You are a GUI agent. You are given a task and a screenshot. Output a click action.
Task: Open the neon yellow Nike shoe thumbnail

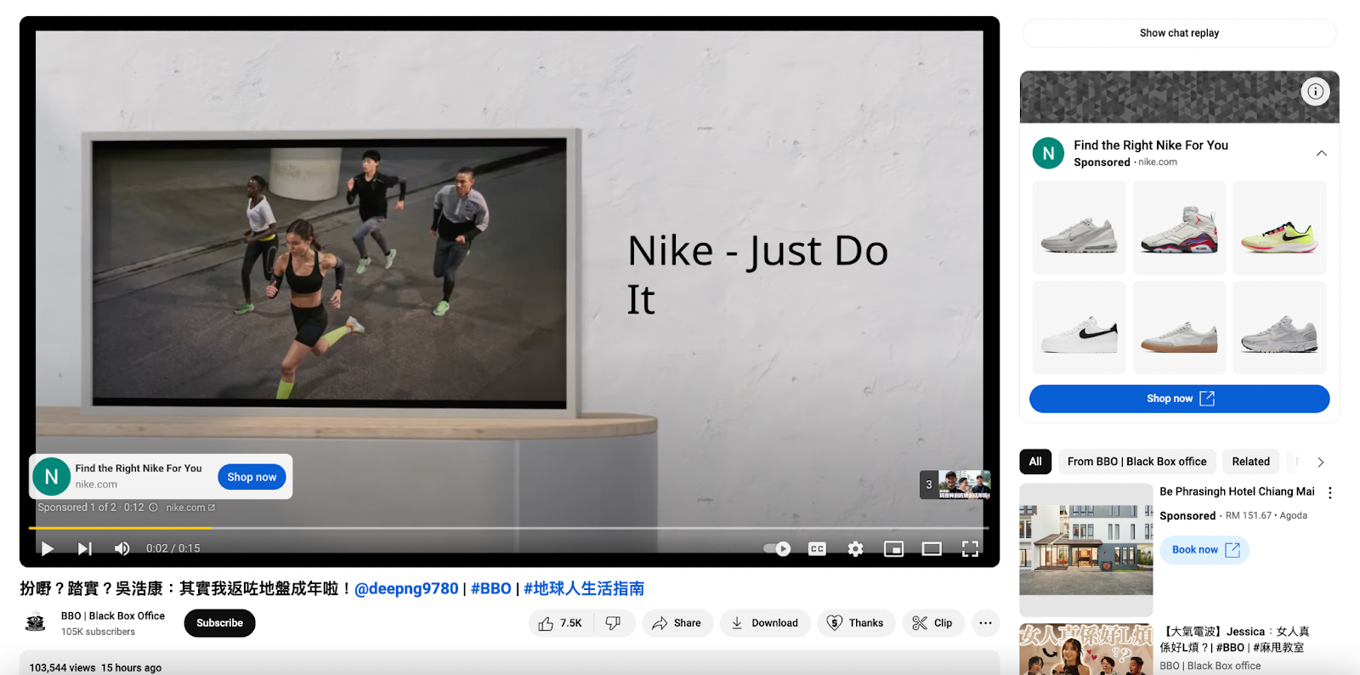click(x=1279, y=228)
